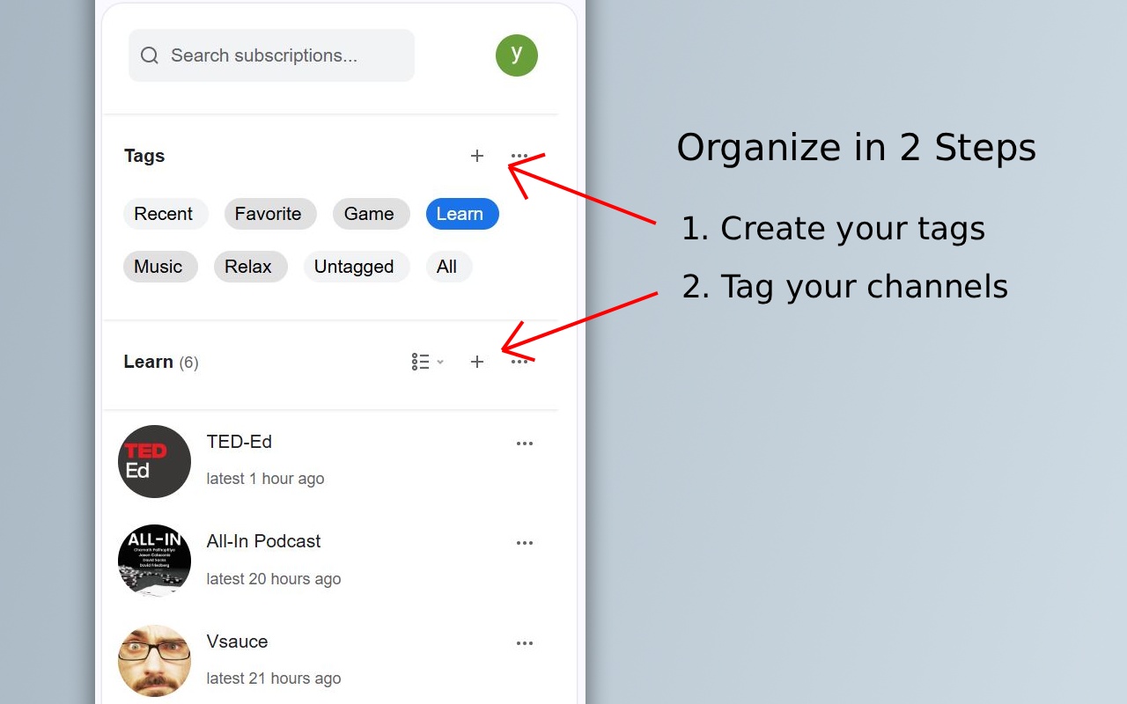Click the search magnifier icon

coord(150,55)
